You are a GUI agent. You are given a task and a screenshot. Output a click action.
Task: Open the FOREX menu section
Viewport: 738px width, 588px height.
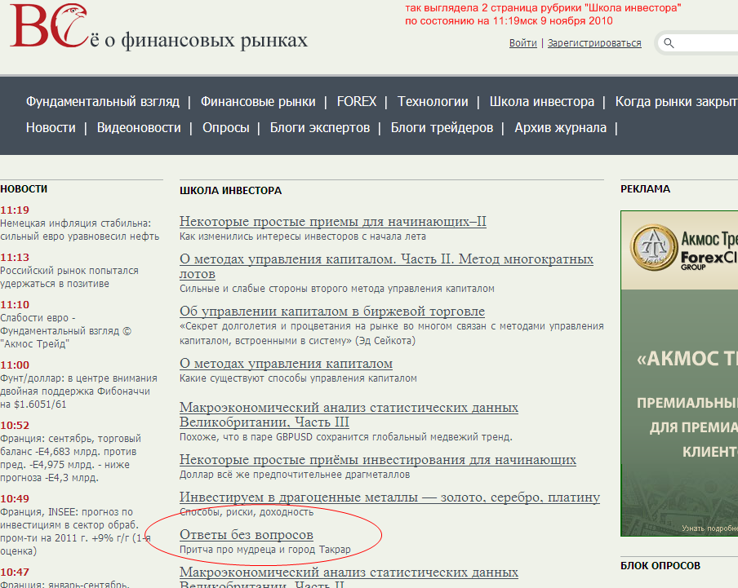(357, 101)
